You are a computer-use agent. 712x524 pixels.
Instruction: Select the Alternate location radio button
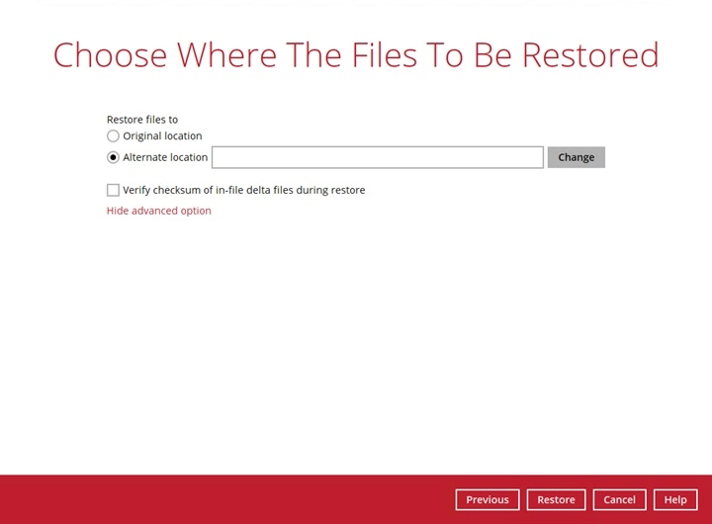click(113, 157)
